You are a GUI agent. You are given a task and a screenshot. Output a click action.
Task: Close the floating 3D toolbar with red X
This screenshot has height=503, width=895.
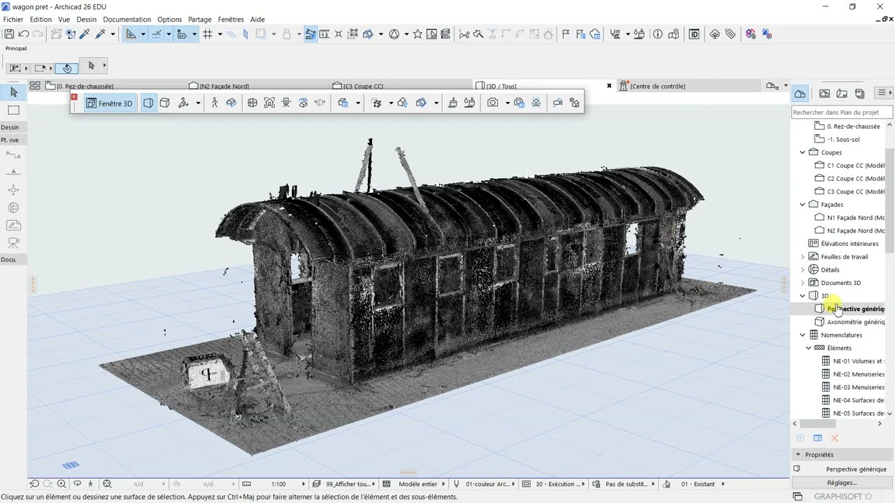pyautogui.click(x=74, y=97)
